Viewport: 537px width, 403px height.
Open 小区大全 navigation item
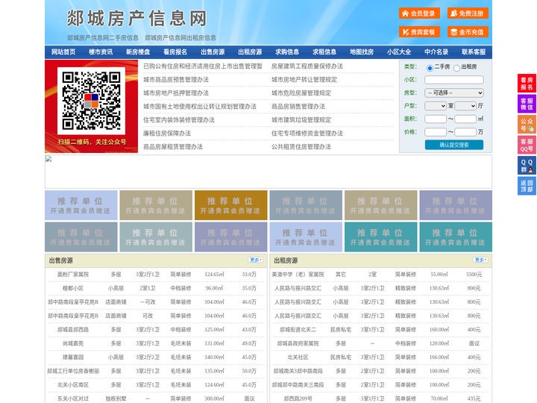(x=399, y=52)
